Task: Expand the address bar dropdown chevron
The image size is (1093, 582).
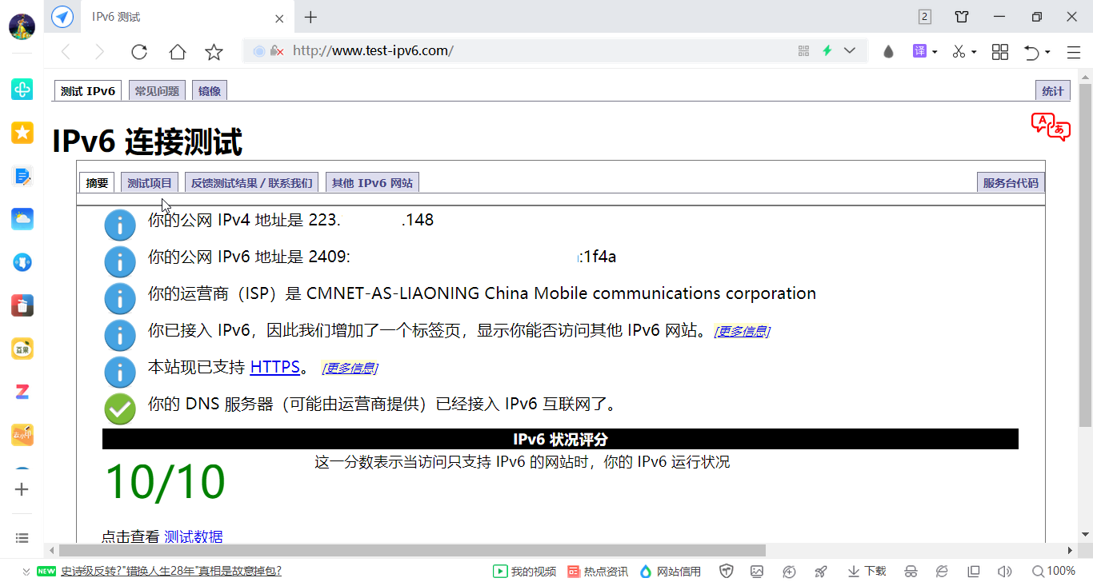Action: 850,51
